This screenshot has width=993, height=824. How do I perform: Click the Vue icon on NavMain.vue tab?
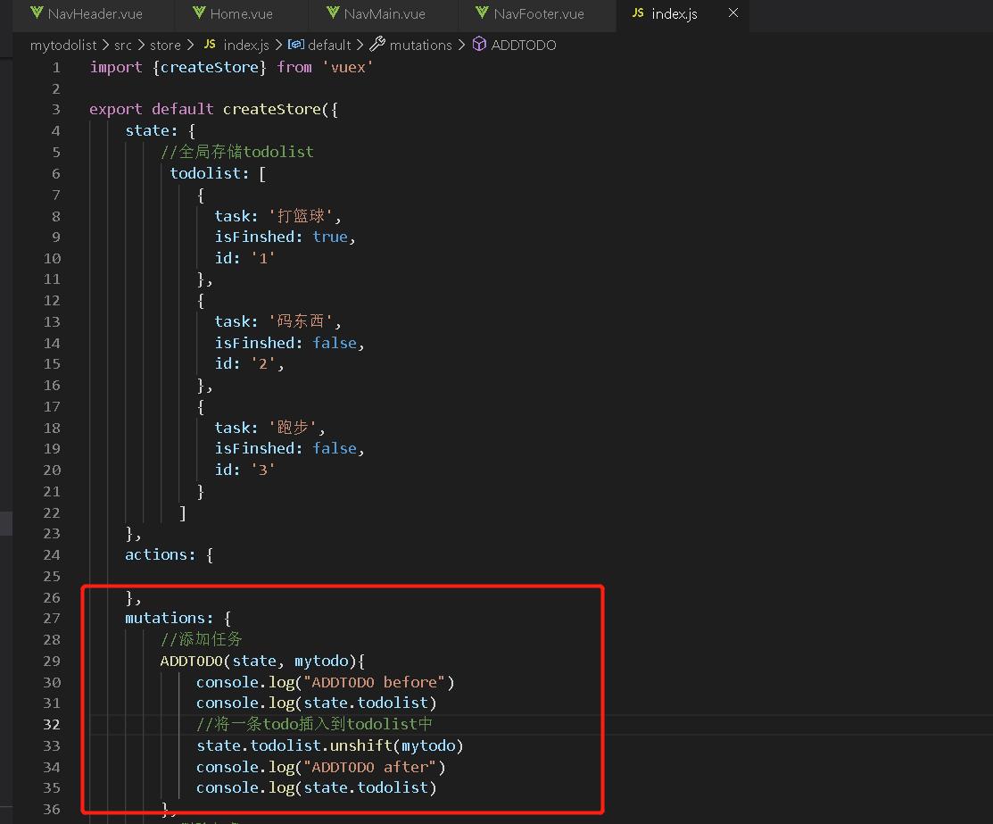point(331,14)
